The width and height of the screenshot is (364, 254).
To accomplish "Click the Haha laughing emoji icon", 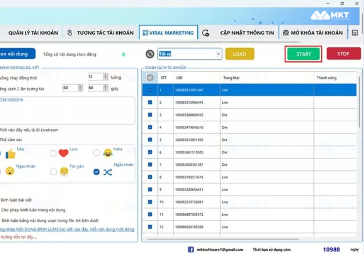I will click(x=107, y=153).
